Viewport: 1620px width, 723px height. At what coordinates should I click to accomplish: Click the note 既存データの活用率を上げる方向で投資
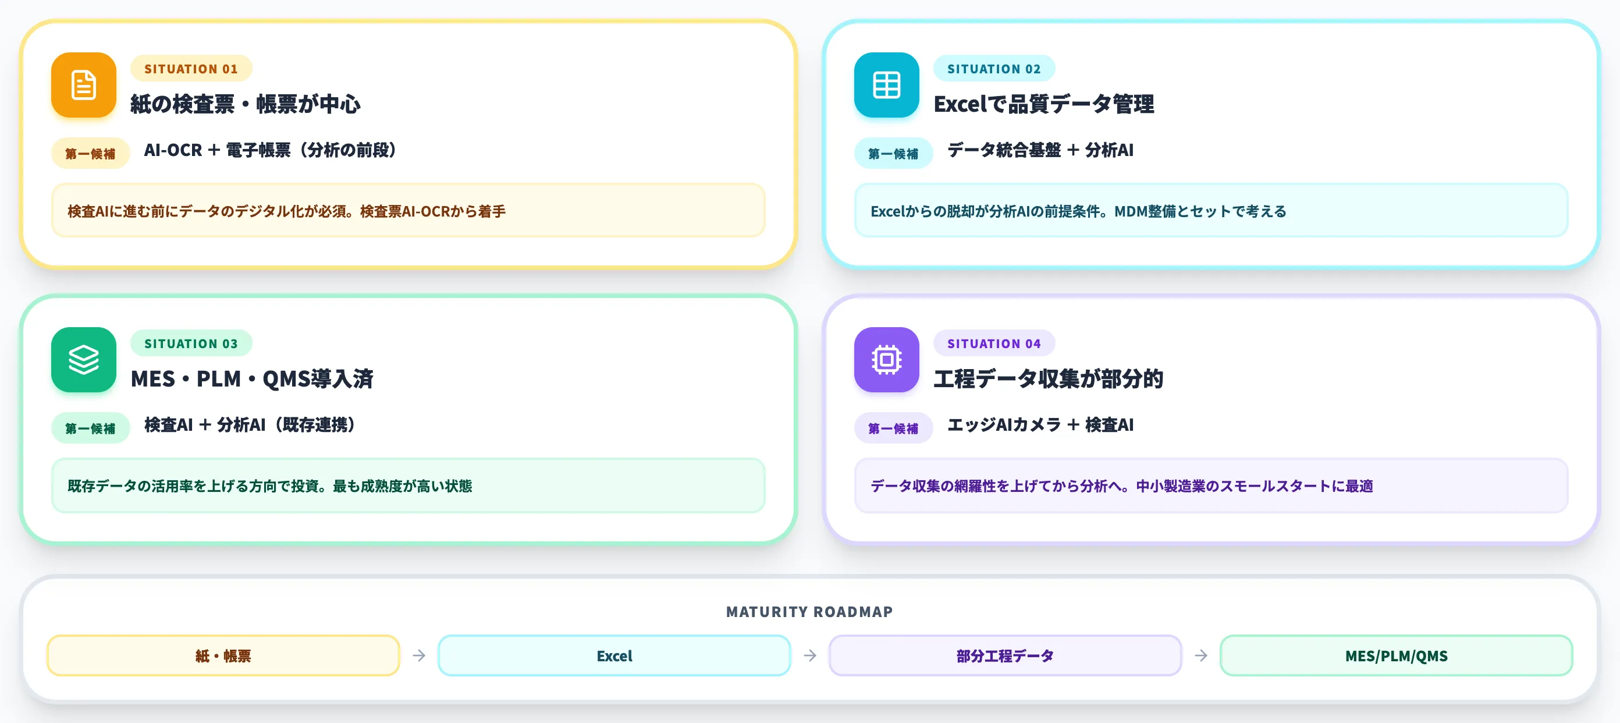coord(408,485)
